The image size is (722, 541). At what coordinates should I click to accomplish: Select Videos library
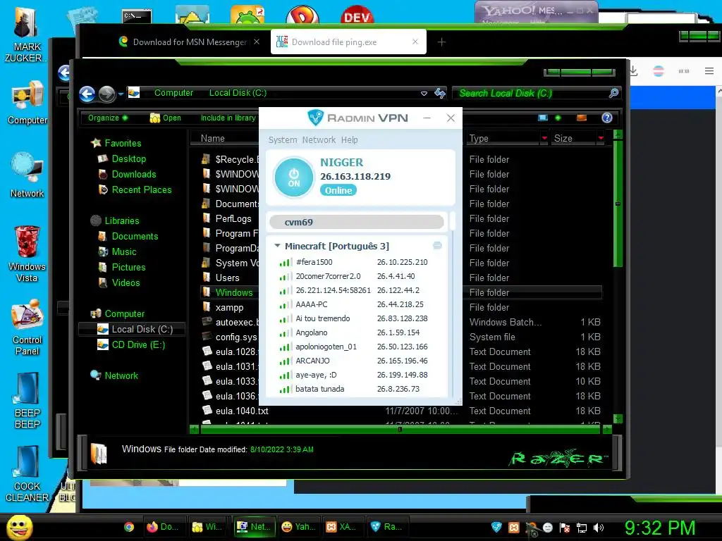[126, 283]
